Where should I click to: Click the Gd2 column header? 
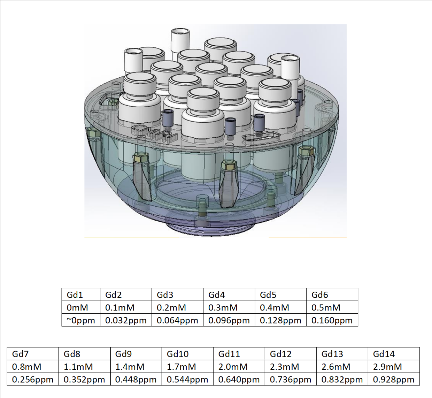(x=126, y=295)
